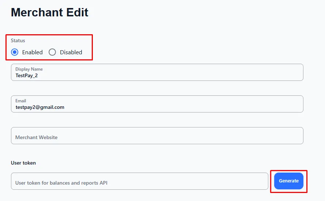Select the Disabled status radio button
Viewport: 325px width, 201px height.
point(52,52)
